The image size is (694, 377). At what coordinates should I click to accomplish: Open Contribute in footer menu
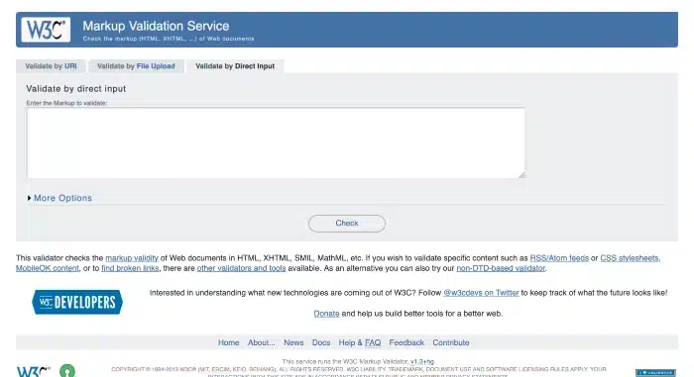pos(450,342)
